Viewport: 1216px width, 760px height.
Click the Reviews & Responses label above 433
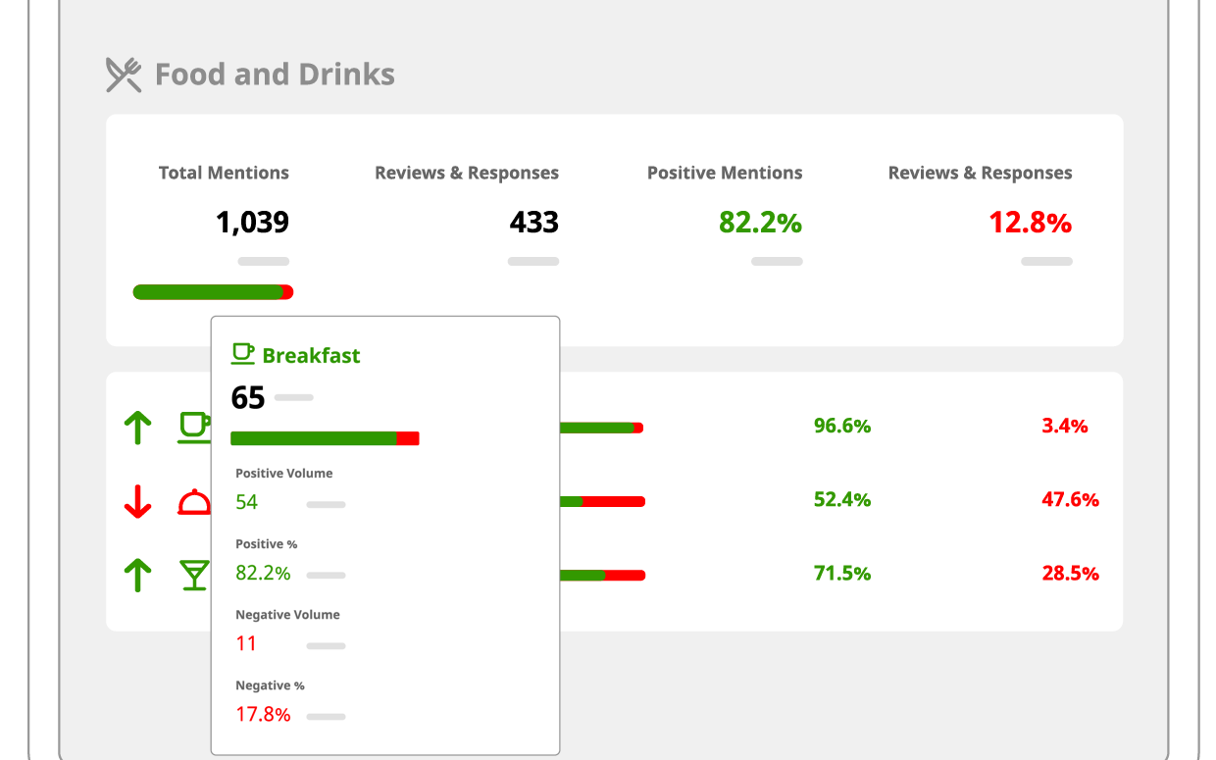click(x=467, y=173)
